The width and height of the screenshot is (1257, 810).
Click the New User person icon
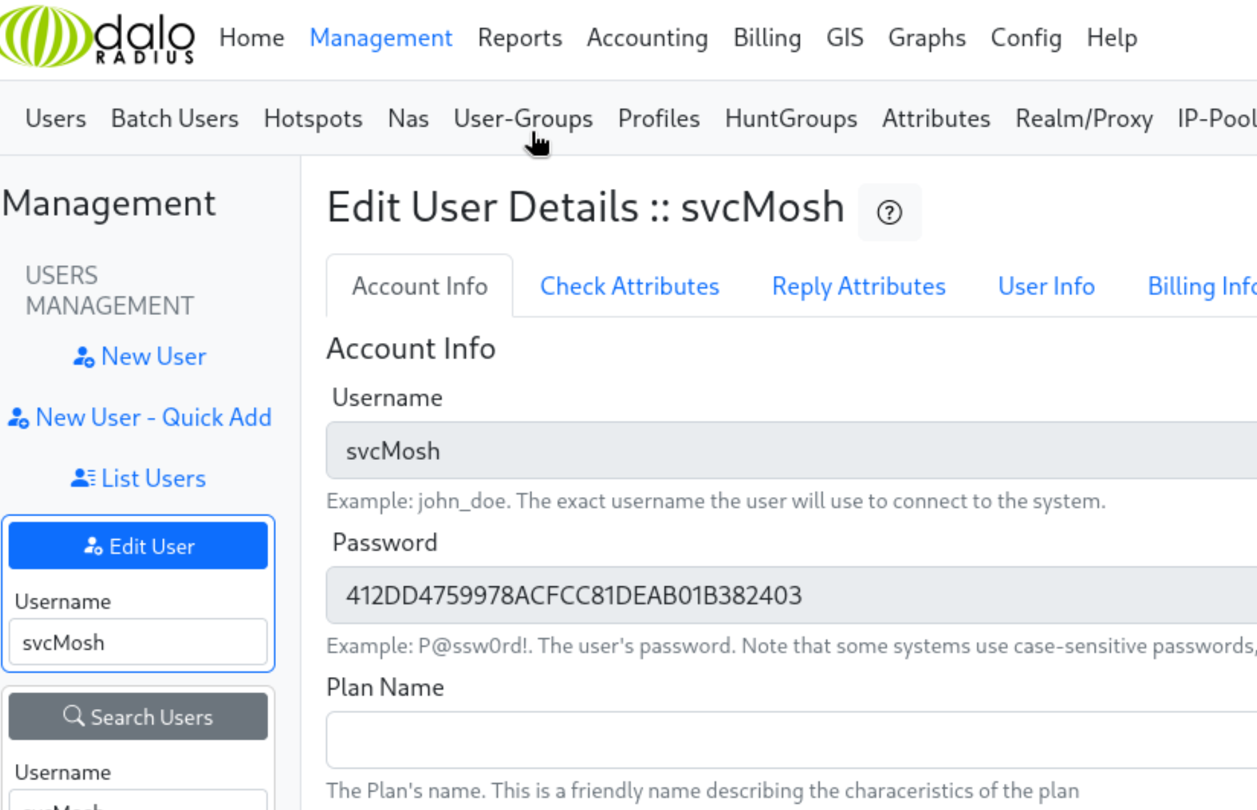(84, 356)
